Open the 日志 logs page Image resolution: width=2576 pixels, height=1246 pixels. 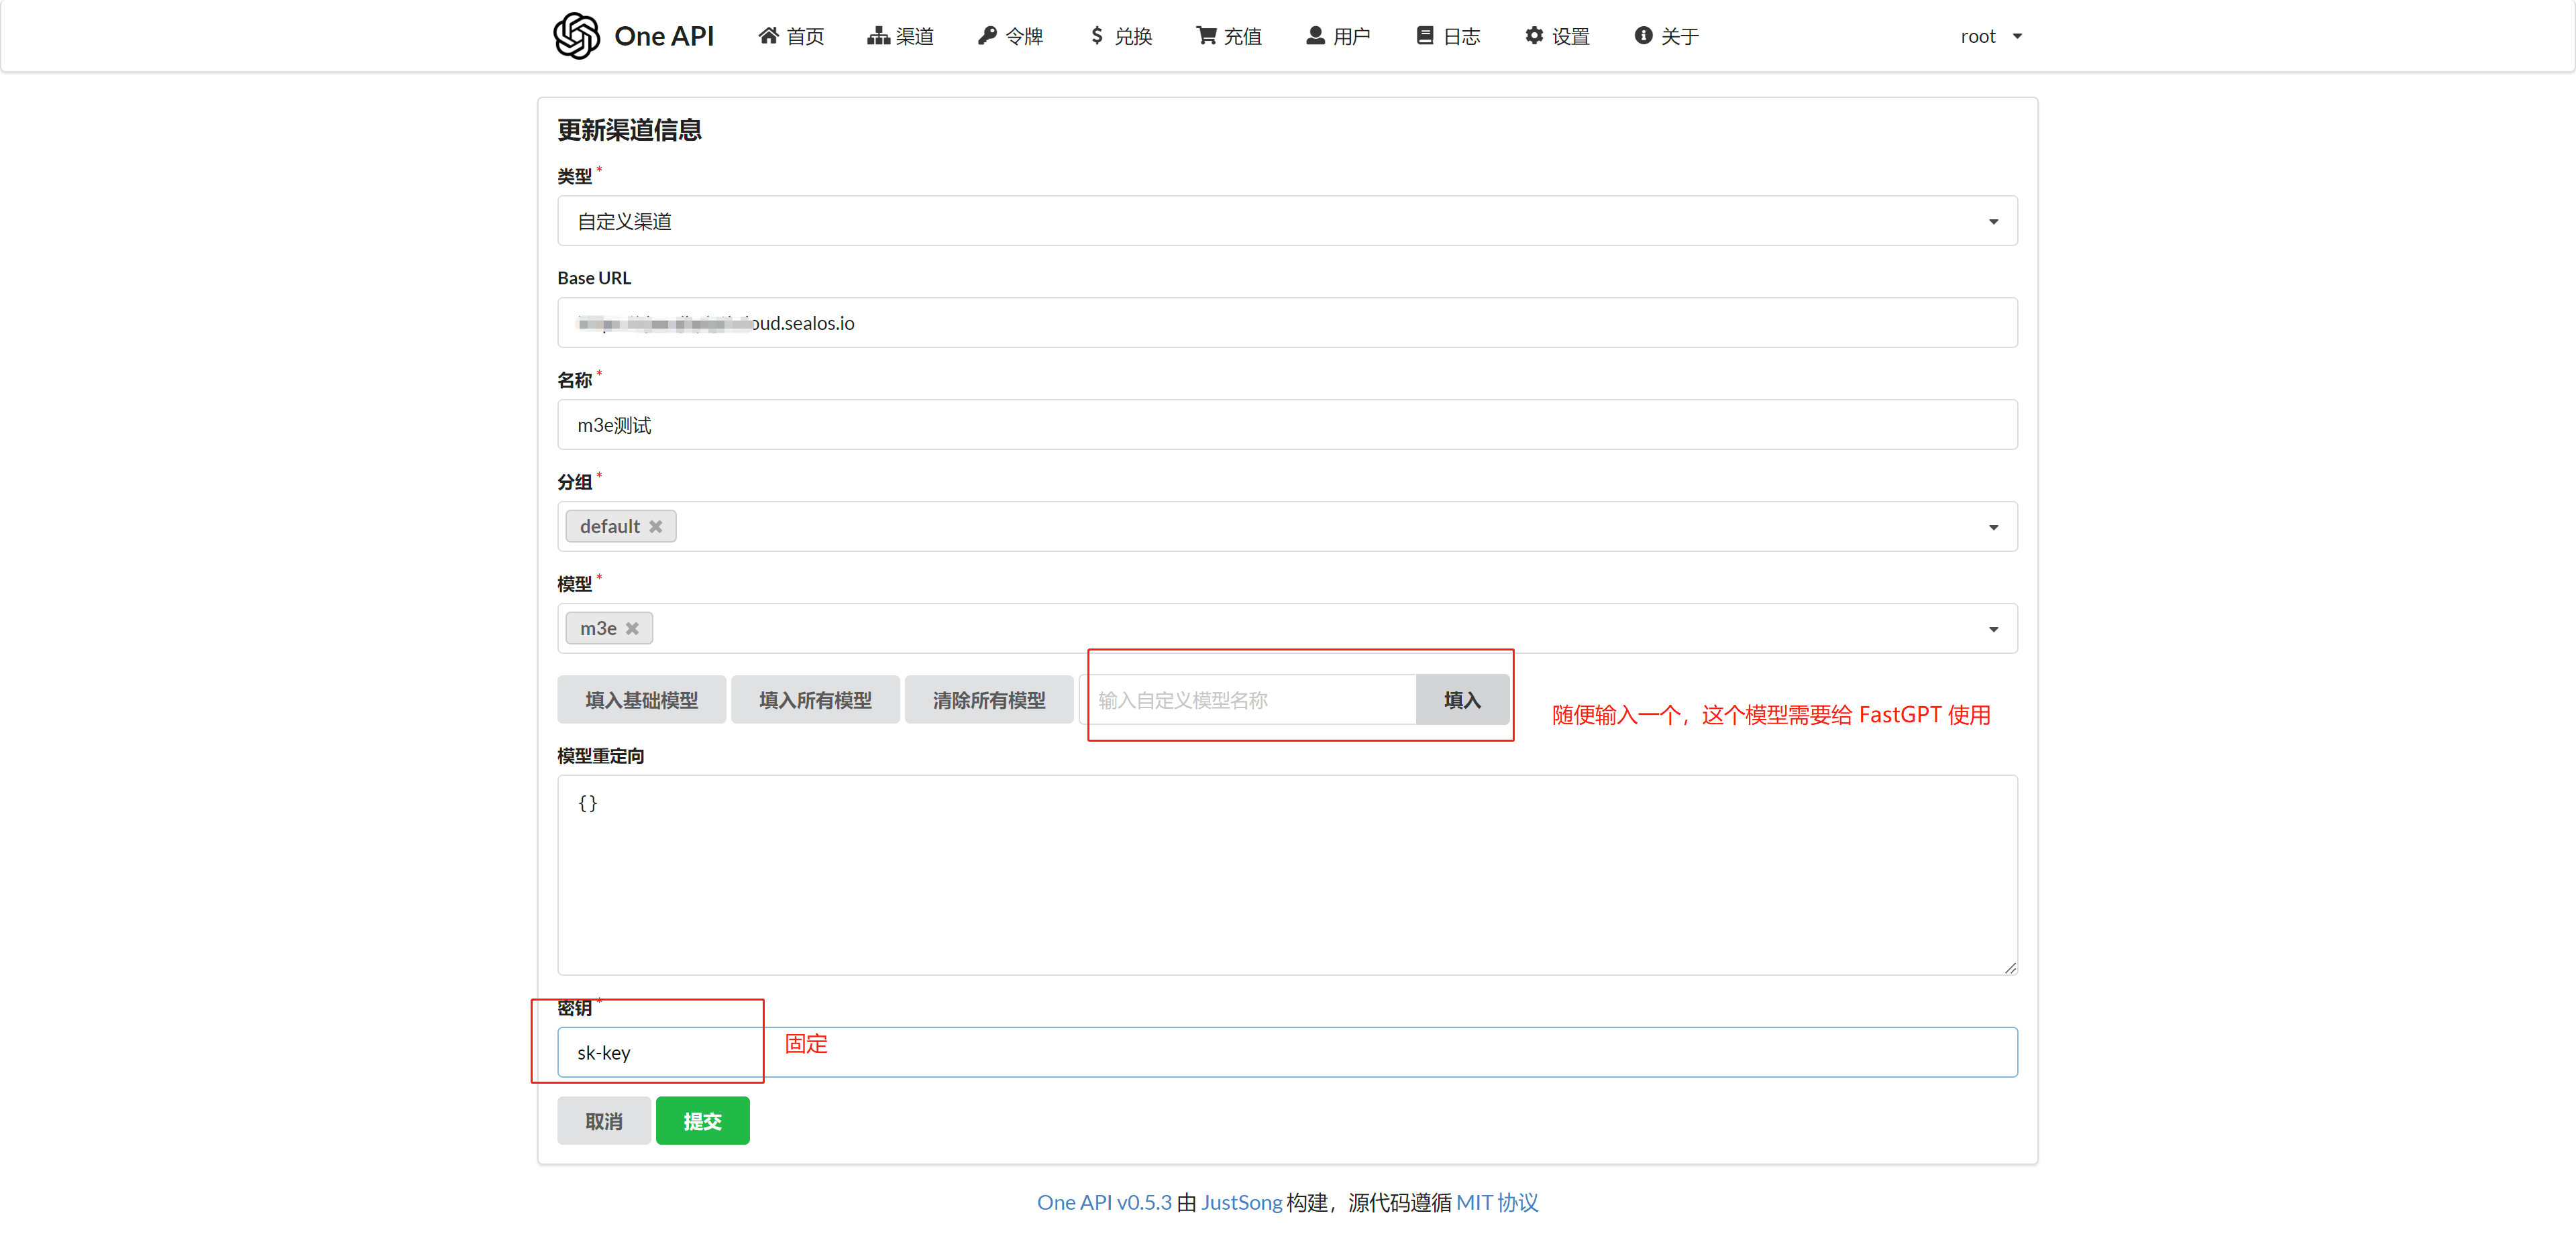click(x=1447, y=36)
